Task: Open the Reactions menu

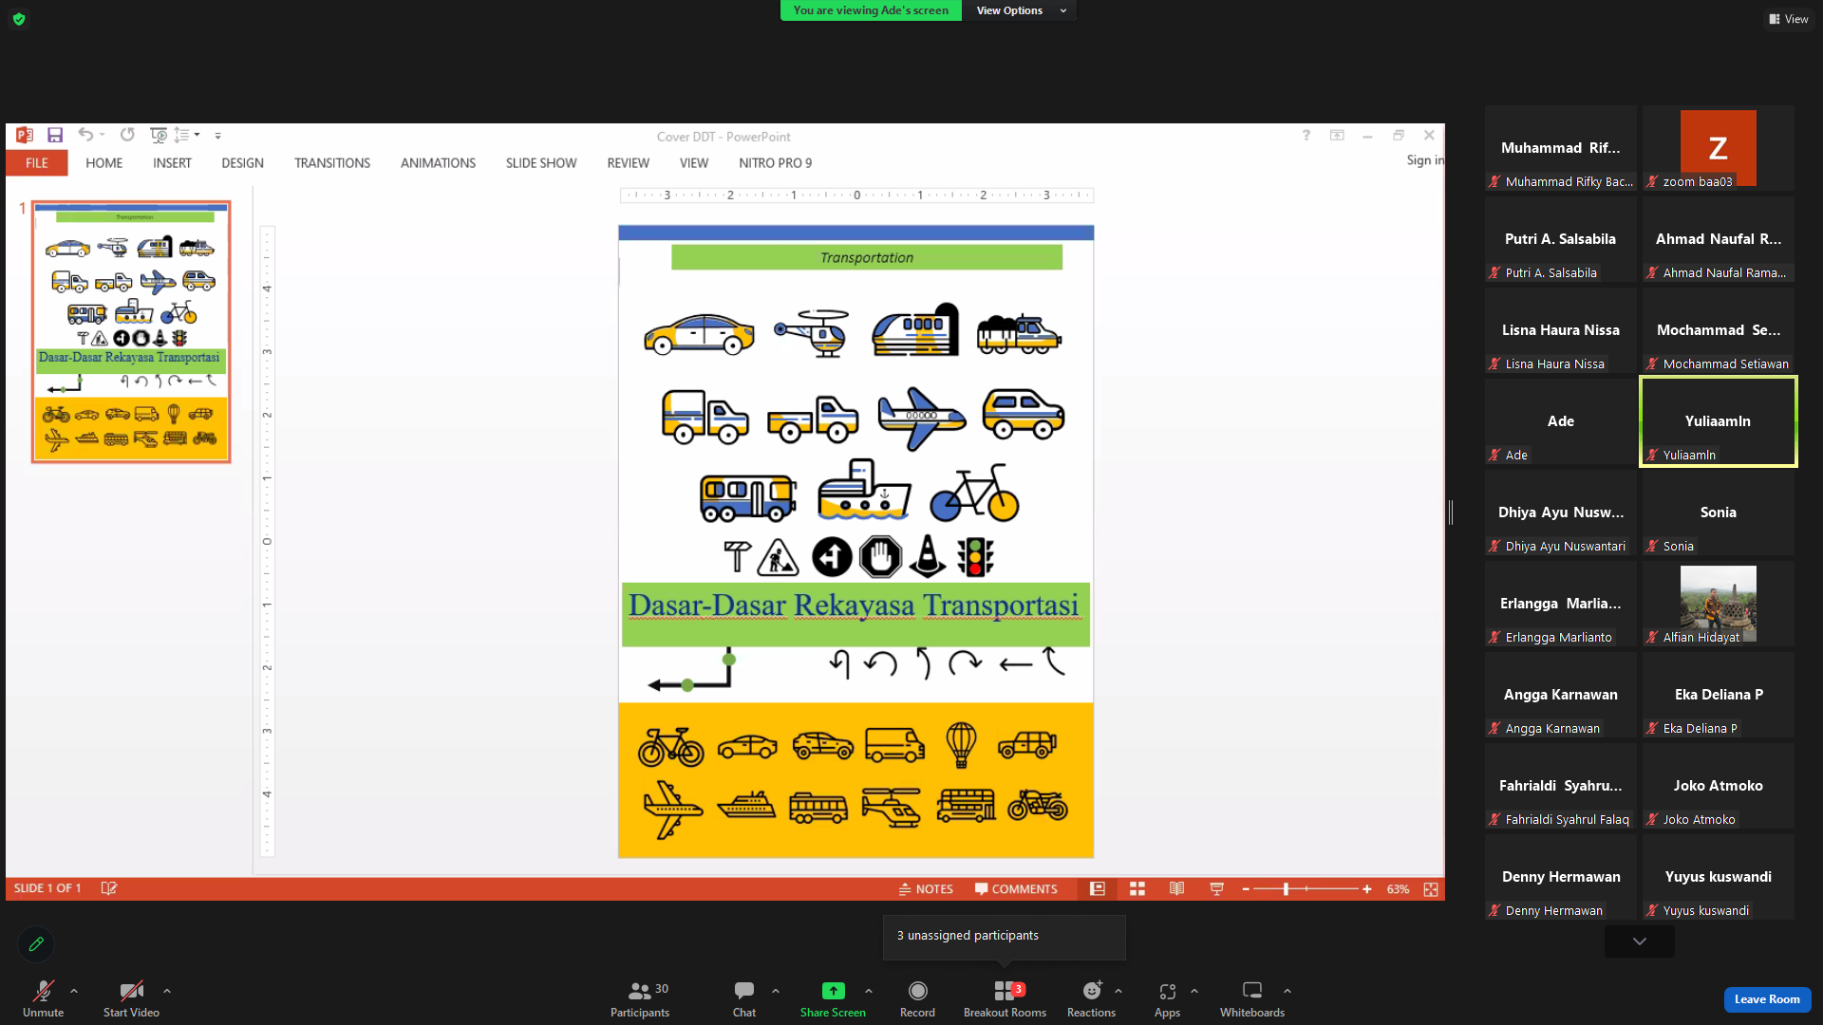Action: (1092, 999)
